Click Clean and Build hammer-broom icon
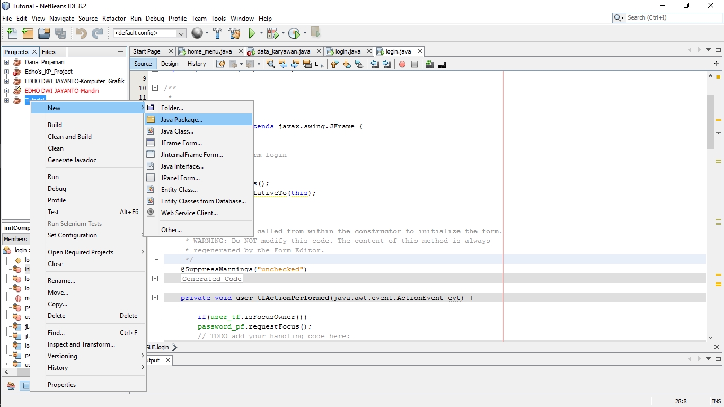This screenshot has height=407, width=724. 234,33
